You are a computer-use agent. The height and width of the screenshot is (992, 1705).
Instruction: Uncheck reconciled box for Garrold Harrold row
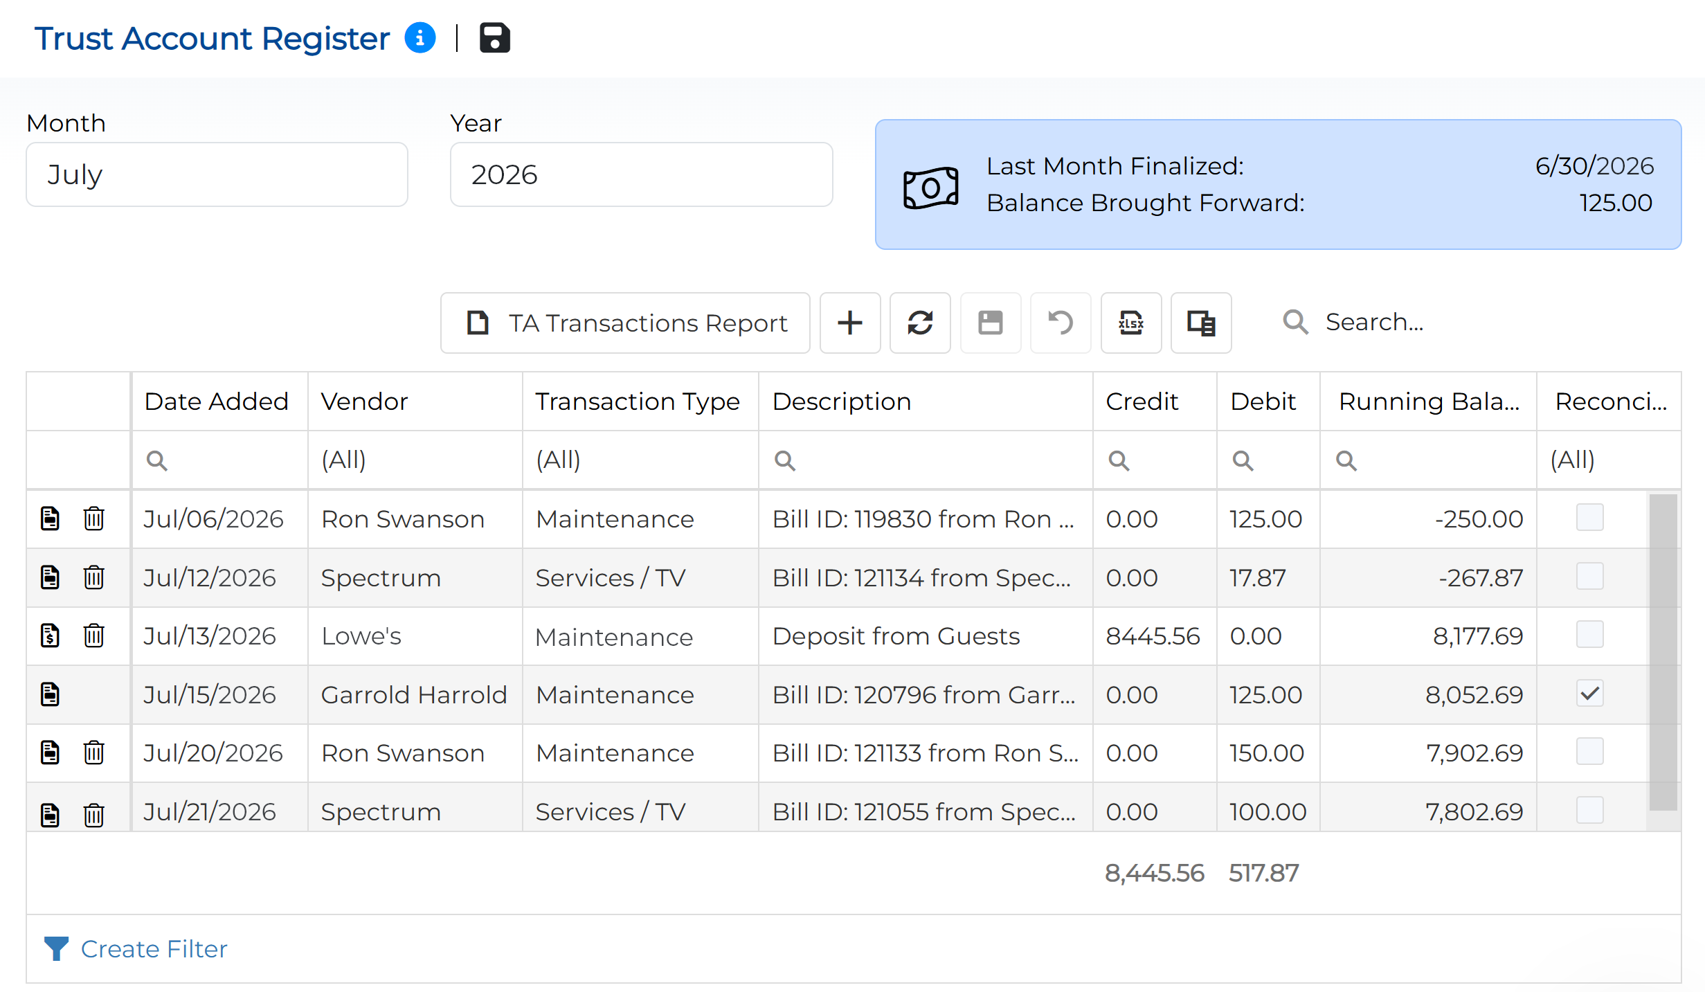[x=1589, y=694]
